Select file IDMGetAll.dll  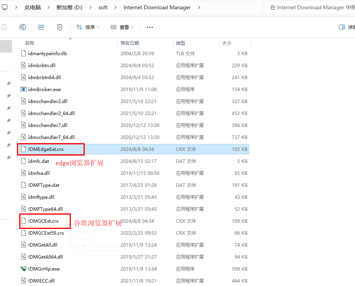coord(43,245)
